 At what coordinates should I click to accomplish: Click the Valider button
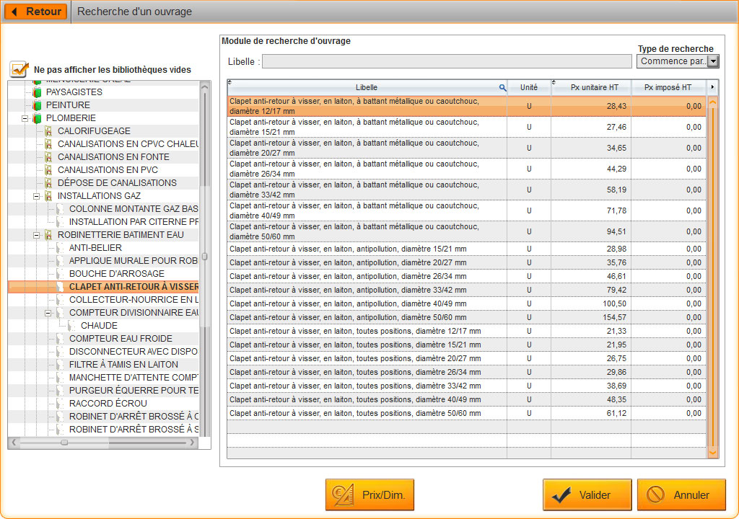pos(587,494)
